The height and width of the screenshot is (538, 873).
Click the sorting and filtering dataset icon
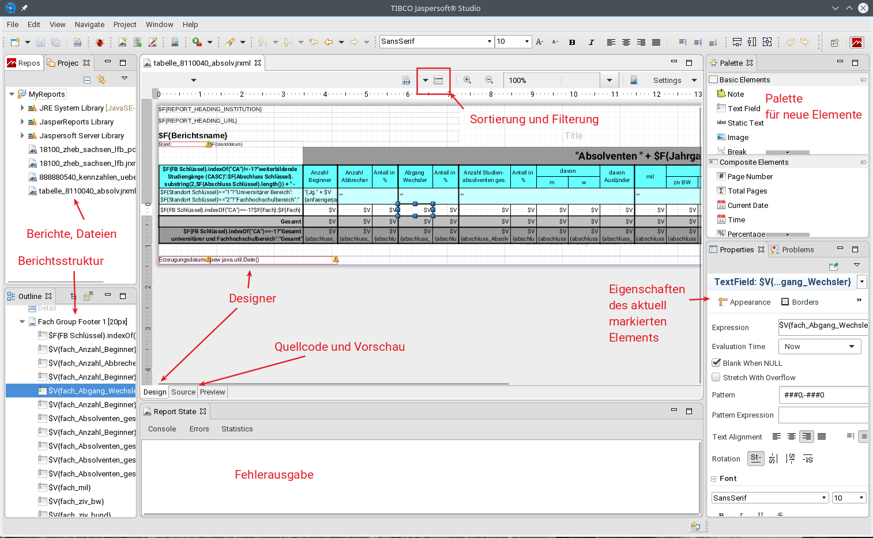438,80
